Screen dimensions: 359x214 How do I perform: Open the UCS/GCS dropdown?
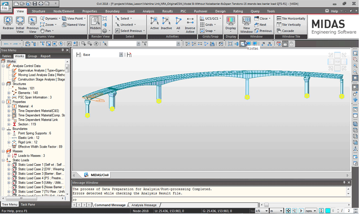click(x=210, y=18)
